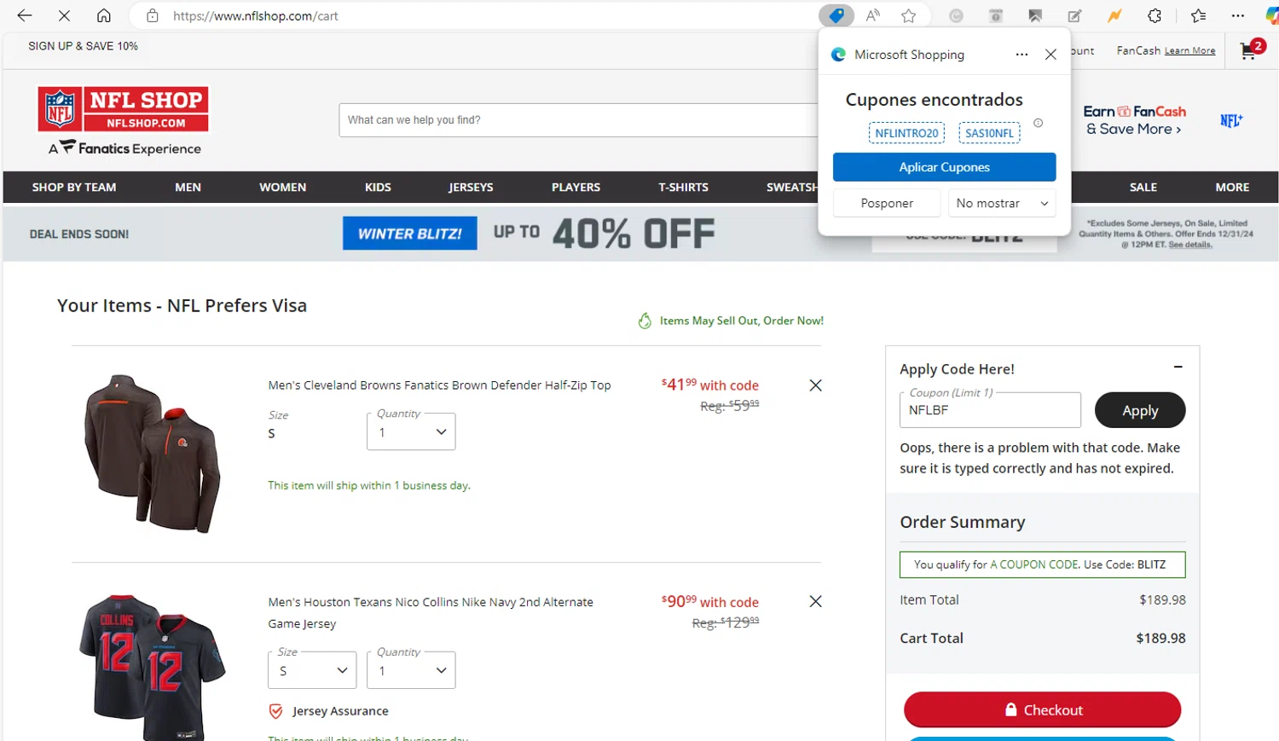1279x741 pixels.
Task: Select the NFLINTRO20 coupon code
Action: 906,133
